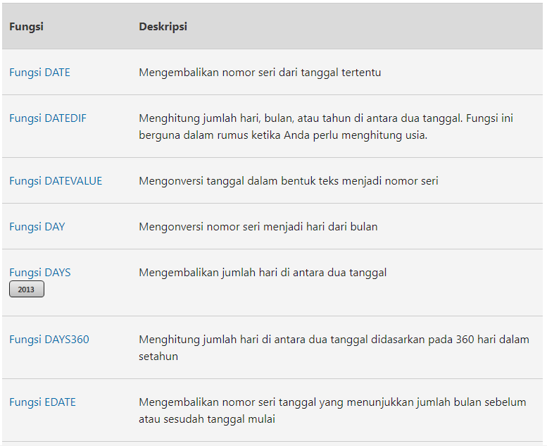Image resolution: width=547 pixels, height=446 pixels.
Task: Open the Fungsi DATE link
Action: (x=39, y=73)
